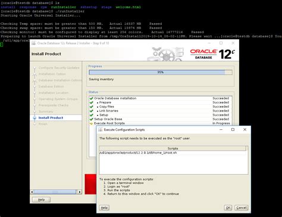Select Database Edition step
This screenshot has width=282, height=217.
[x=51, y=87]
